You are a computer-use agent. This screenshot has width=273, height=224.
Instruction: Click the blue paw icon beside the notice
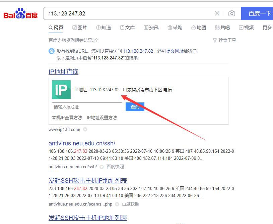point(51,51)
